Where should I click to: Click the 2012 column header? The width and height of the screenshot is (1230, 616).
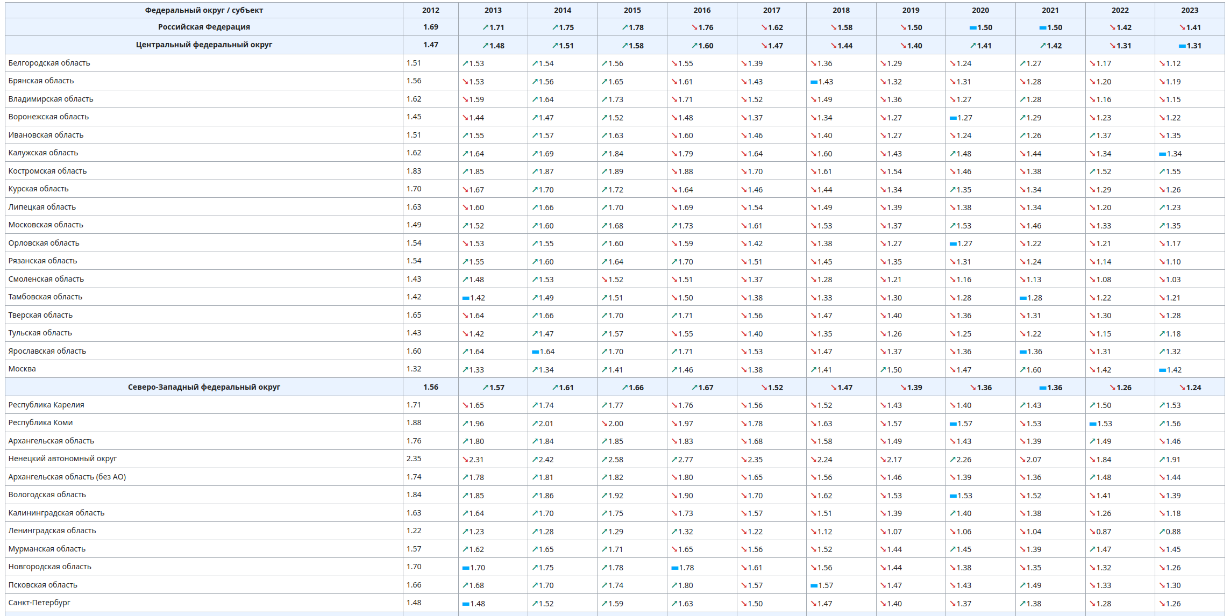pos(431,10)
